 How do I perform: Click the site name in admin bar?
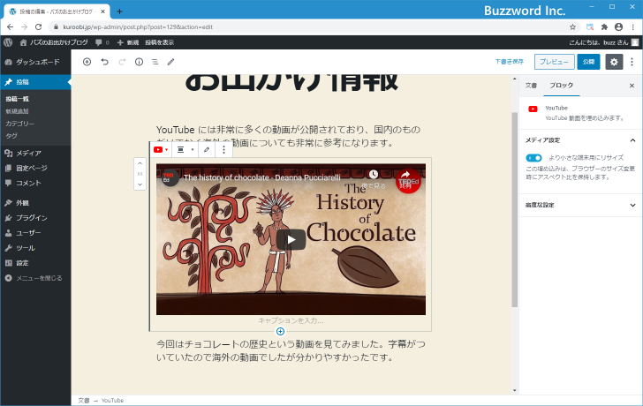54,42
